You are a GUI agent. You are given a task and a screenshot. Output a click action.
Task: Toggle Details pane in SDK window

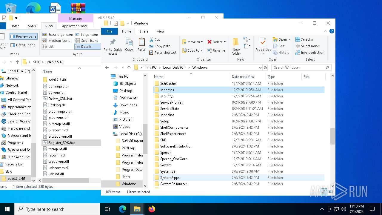pos(23,45)
